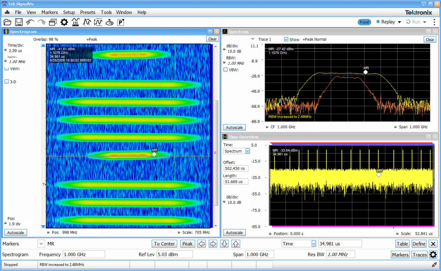
Task: Click the settings gear in the toolbar
Action: (63, 22)
